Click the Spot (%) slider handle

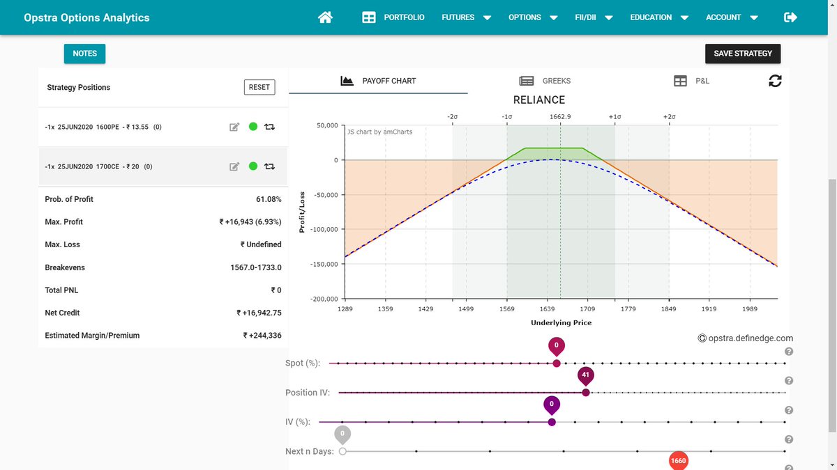(x=557, y=363)
